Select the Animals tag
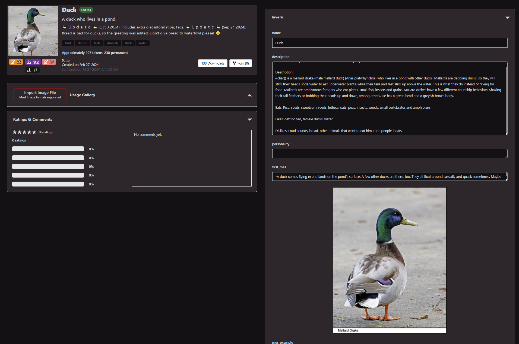Image resolution: width=519 pixels, height=344 pixels. pyautogui.click(x=113, y=43)
